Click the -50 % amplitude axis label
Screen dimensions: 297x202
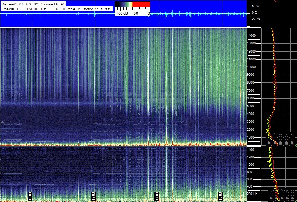tap(256, 19)
